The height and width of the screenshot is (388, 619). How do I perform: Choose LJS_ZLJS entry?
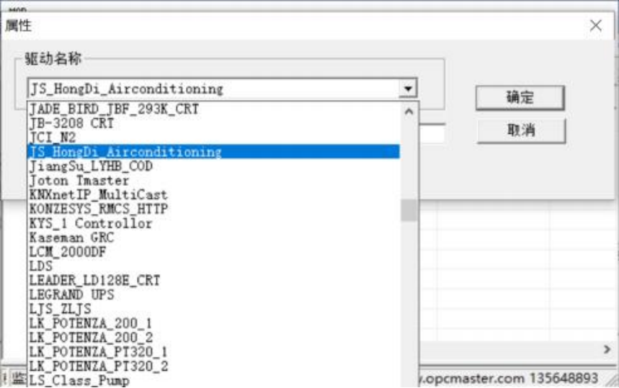point(213,309)
